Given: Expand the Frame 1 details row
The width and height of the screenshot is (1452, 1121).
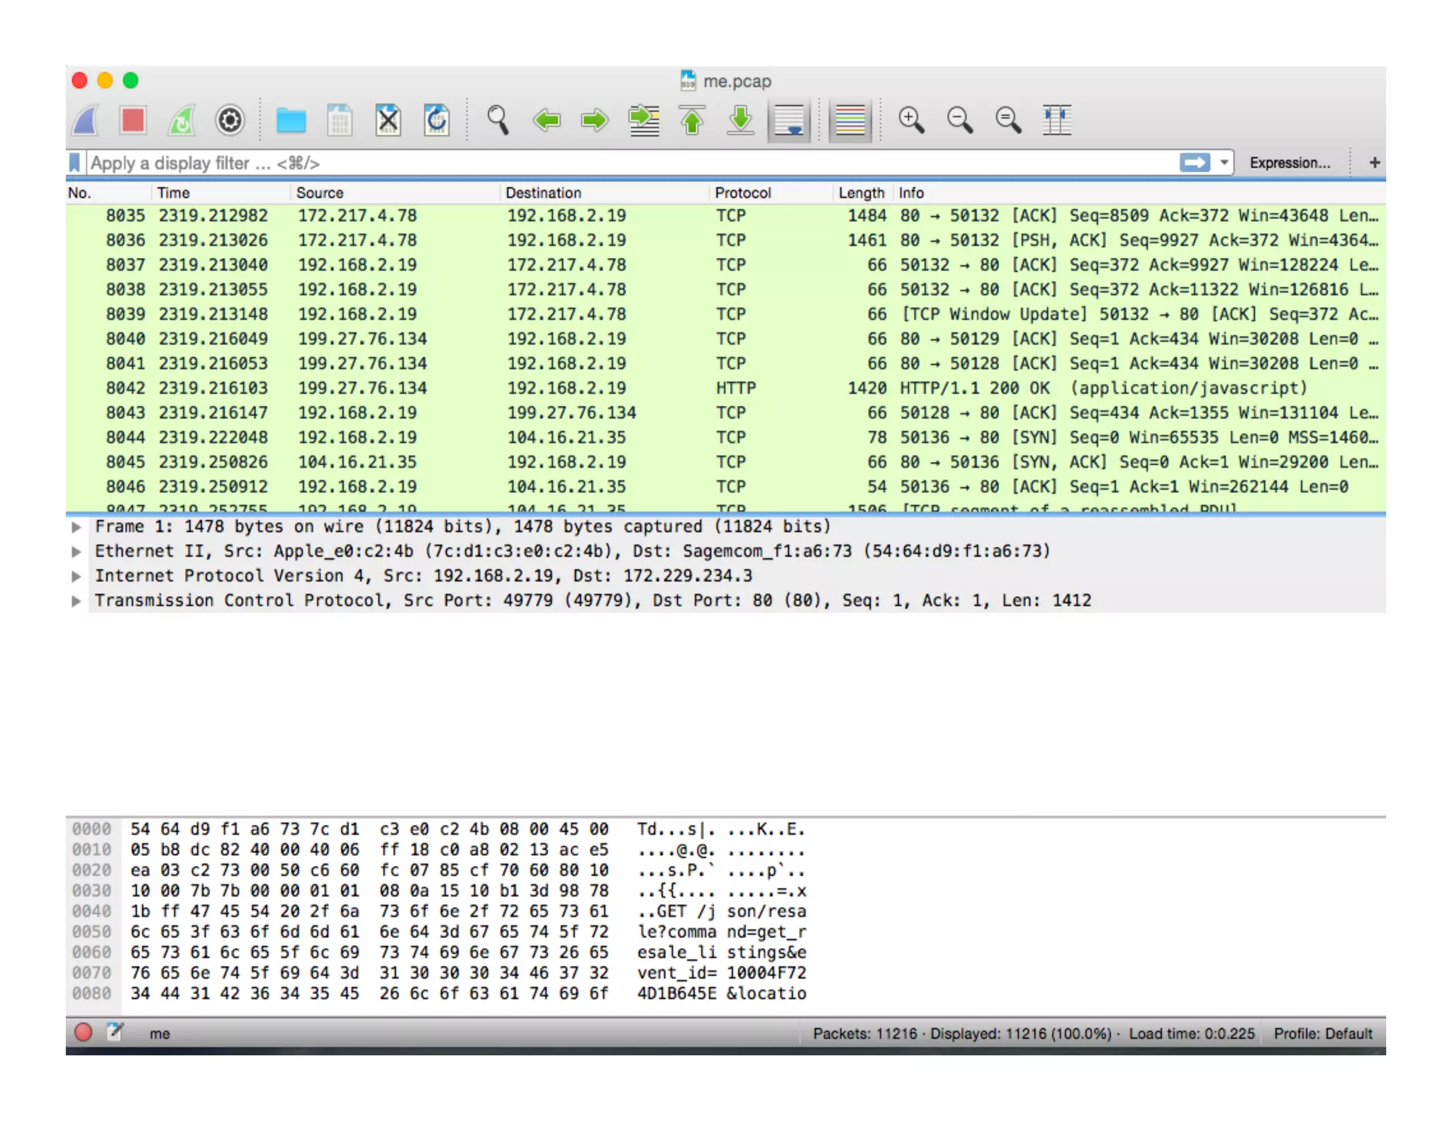Looking at the screenshot, I should pos(77,527).
